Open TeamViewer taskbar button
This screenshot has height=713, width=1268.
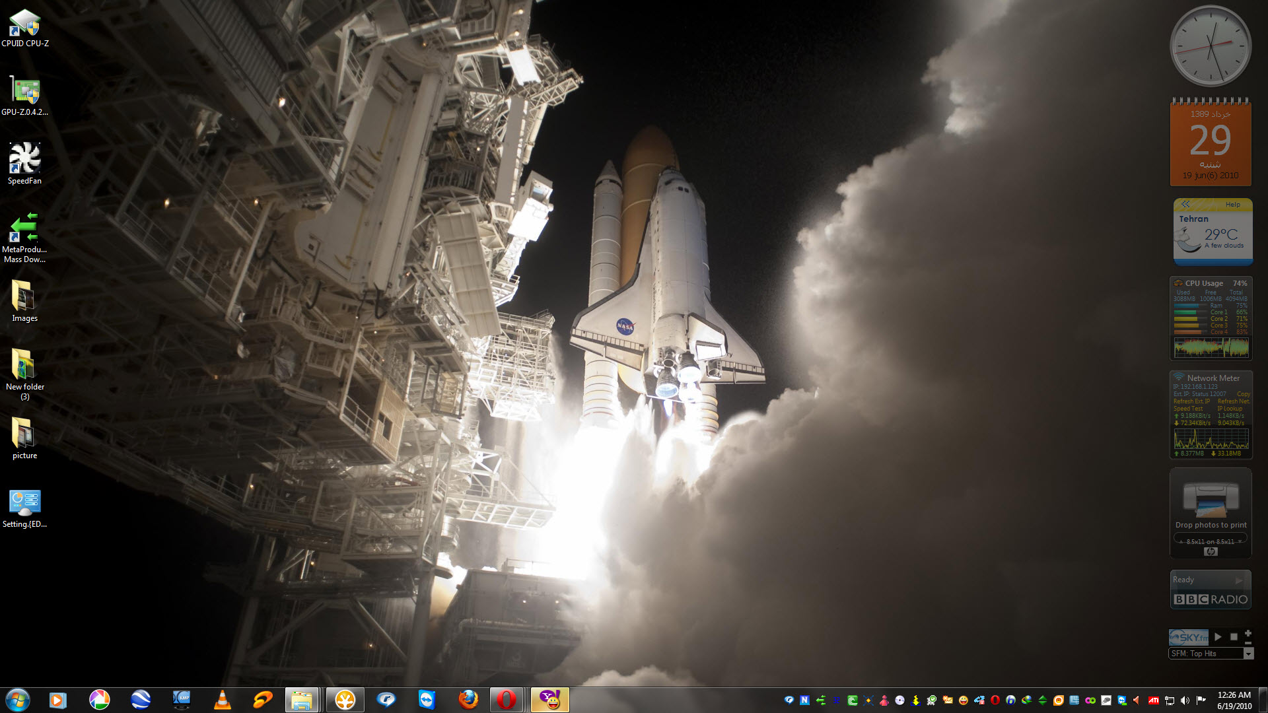(427, 700)
